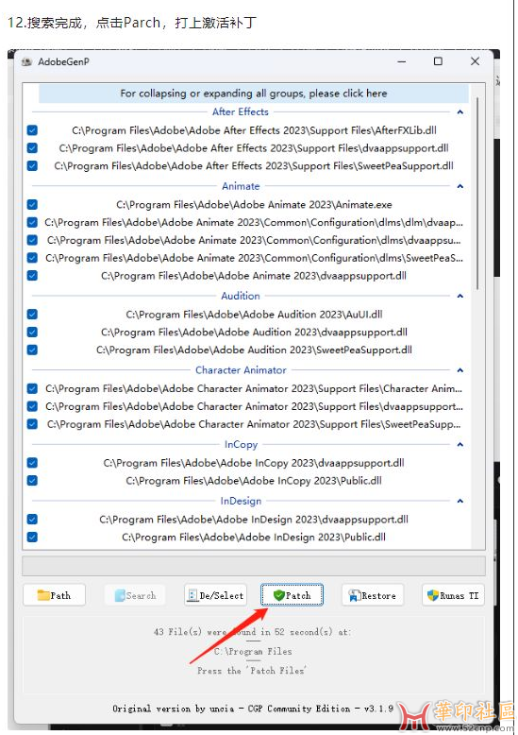Uncheck InDesign Public.dll checkbox
The height and width of the screenshot is (735, 518).
[32, 538]
